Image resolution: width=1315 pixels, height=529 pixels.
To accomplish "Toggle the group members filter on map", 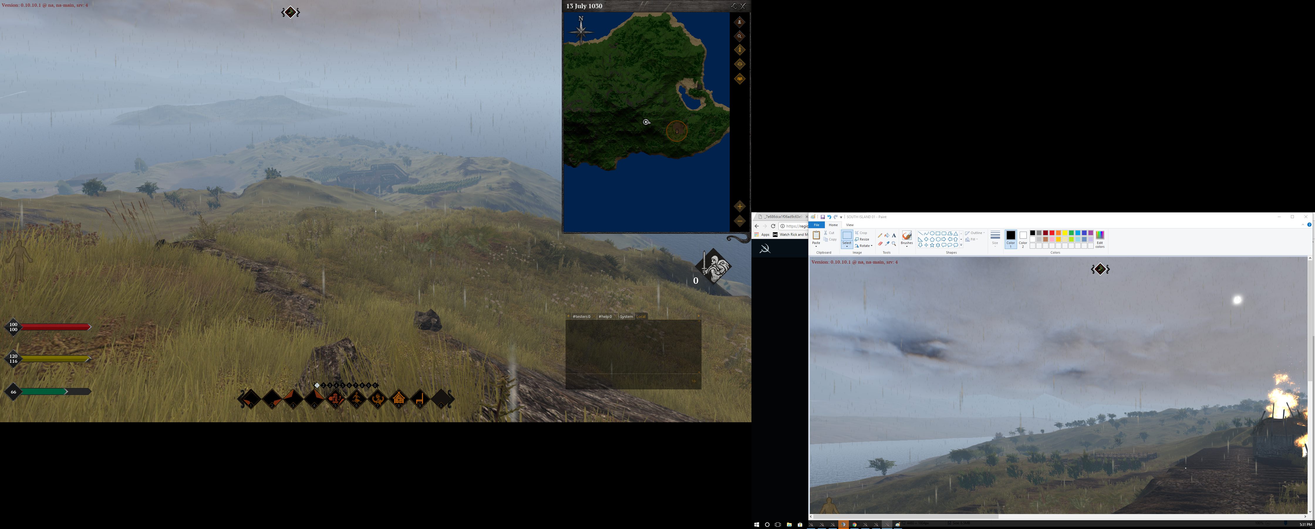I will pyautogui.click(x=739, y=79).
